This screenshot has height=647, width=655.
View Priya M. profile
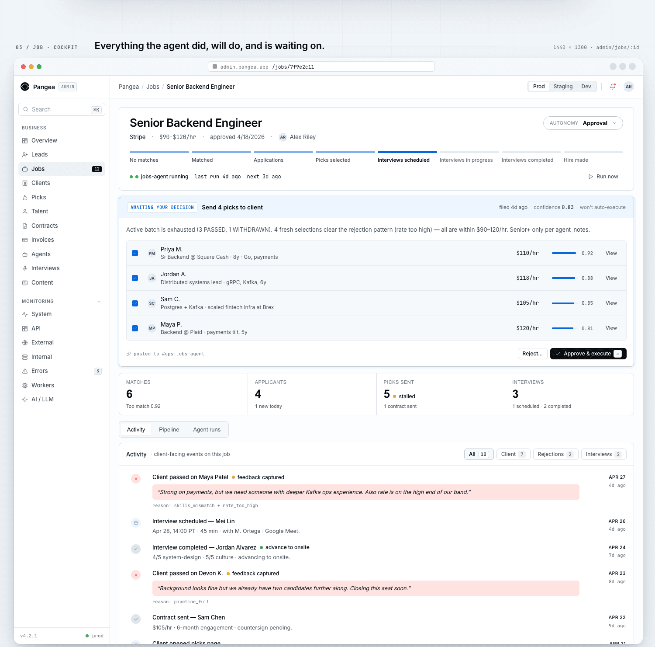611,253
